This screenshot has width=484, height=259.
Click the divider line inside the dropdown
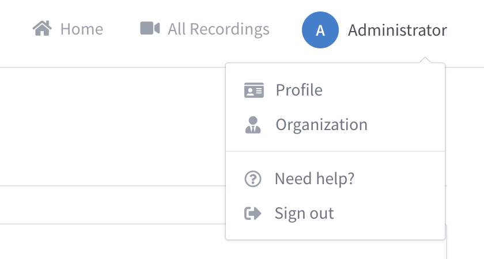335,151
